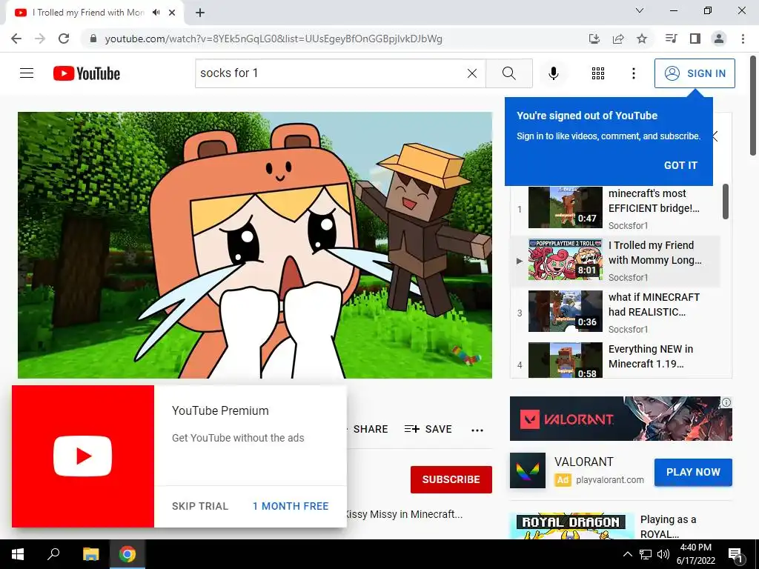759x569 pixels.
Task: Start voice search with microphone icon
Action: point(554,73)
